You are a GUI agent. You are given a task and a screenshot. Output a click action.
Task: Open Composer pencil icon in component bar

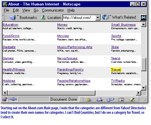[x=132, y=100]
